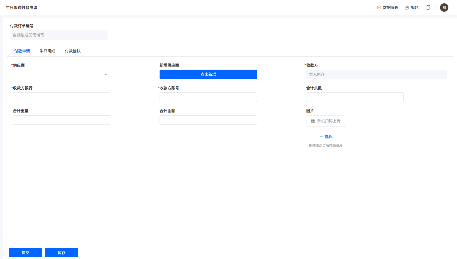Switch to the 牛只明细 tab
Viewport: 457px width, 259px height.
pyautogui.click(x=47, y=51)
